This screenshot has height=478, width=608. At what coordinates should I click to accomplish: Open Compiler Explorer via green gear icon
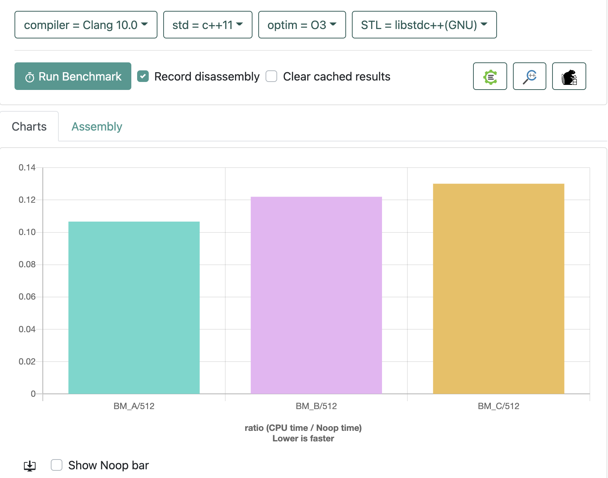(490, 76)
